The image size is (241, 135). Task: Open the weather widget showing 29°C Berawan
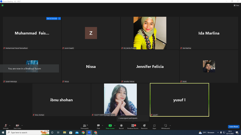pos(206,132)
